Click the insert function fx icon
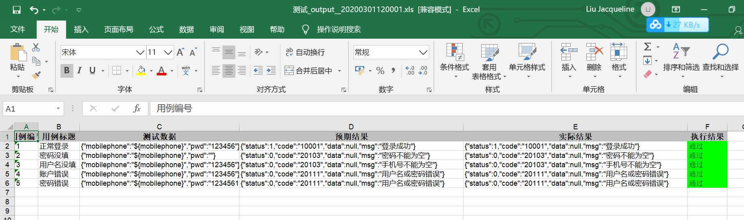 [x=137, y=108]
